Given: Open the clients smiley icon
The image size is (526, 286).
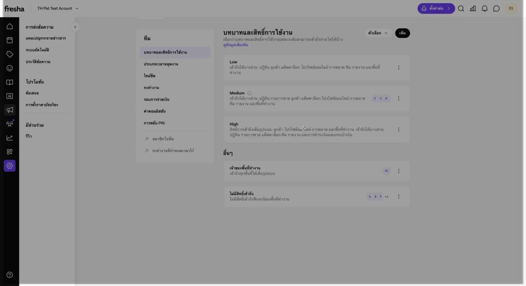Looking at the screenshot, I should (x=9, y=68).
